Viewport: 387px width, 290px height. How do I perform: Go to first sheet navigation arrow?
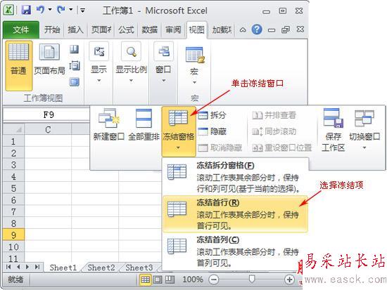click(8, 267)
